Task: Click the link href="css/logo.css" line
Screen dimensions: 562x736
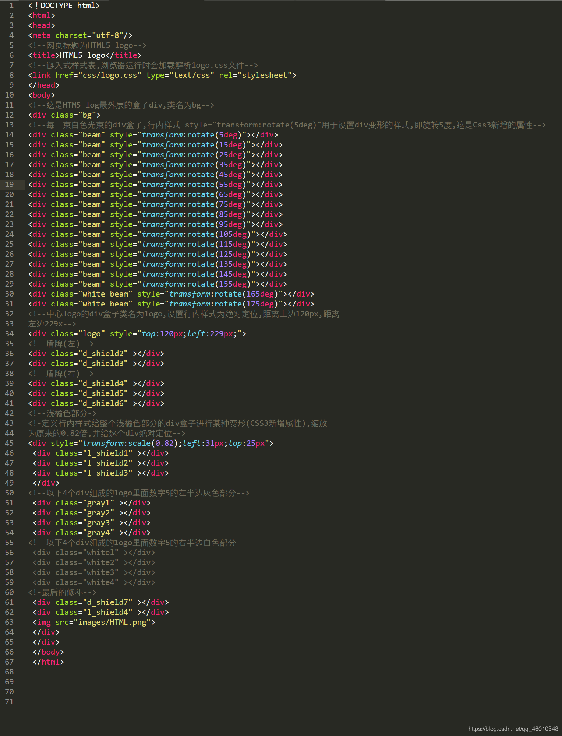Action: [162, 75]
